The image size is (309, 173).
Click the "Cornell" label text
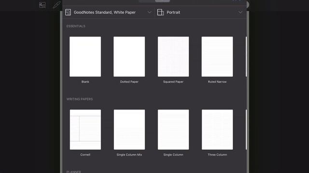(x=85, y=155)
